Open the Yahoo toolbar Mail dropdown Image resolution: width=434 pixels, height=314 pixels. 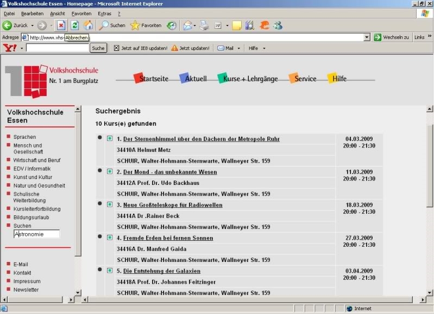(x=239, y=48)
